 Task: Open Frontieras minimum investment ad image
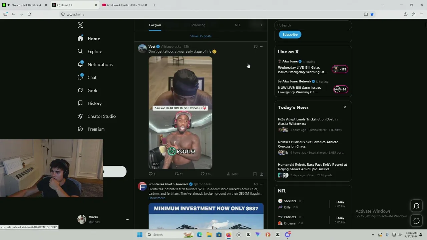(x=206, y=216)
